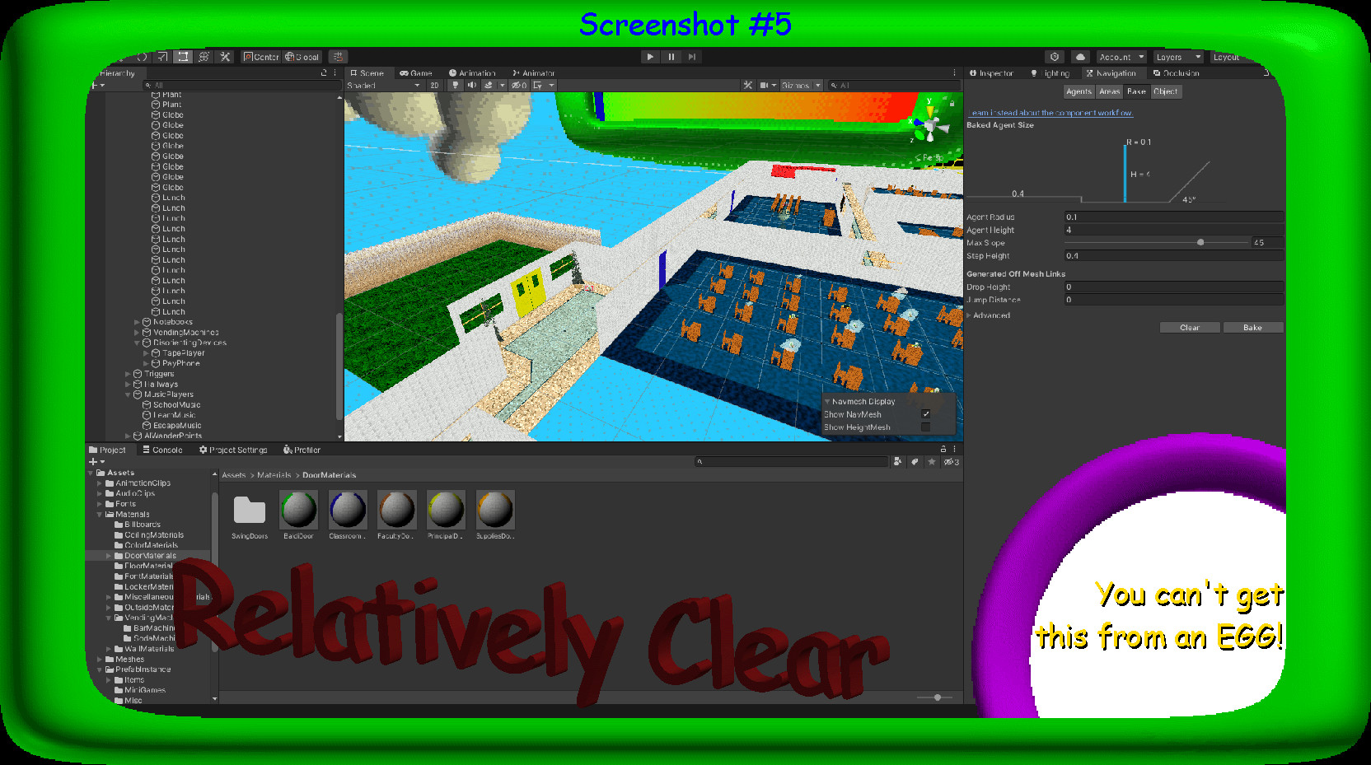Toggle 2D view mode in Scene view
This screenshot has width=1371, height=765.
(x=434, y=85)
